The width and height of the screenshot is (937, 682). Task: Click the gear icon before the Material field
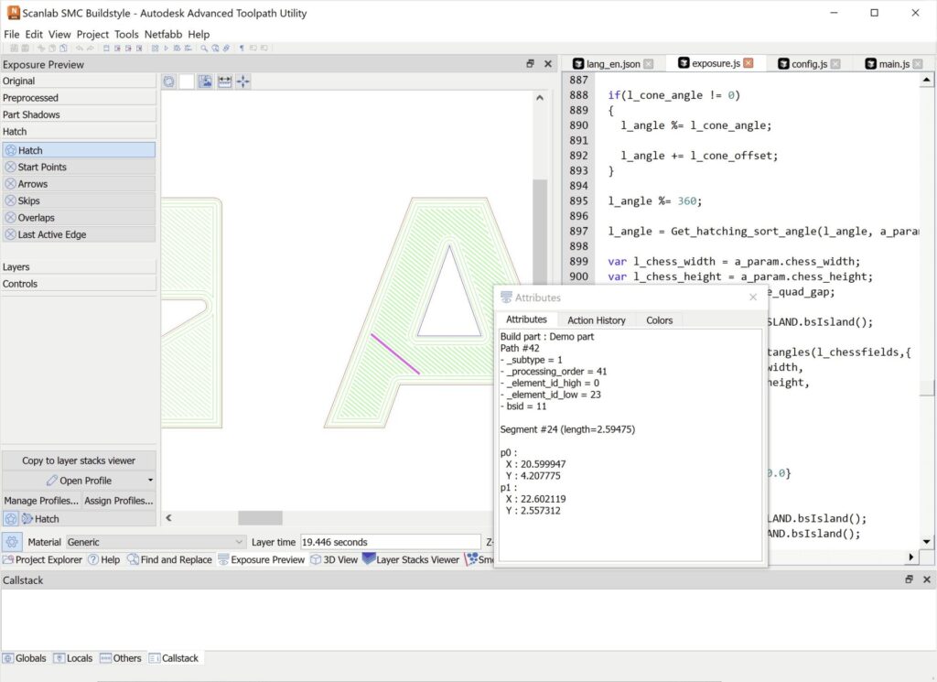(10, 541)
